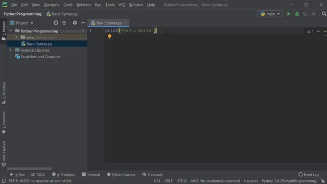
Task: Open the Refactor menu
Action: coord(83,5)
